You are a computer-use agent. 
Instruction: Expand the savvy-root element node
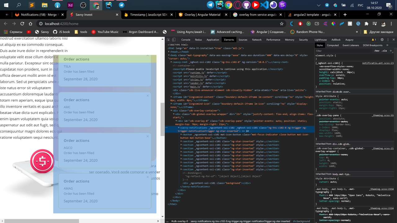point(172,62)
